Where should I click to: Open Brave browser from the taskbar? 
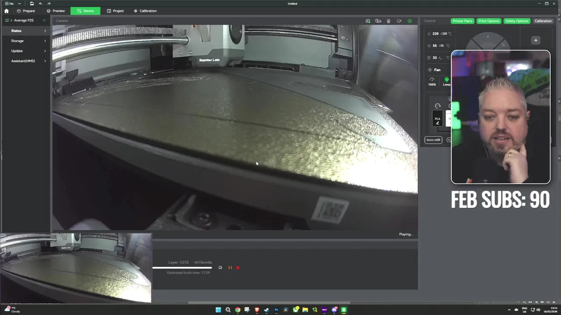click(x=257, y=310)
